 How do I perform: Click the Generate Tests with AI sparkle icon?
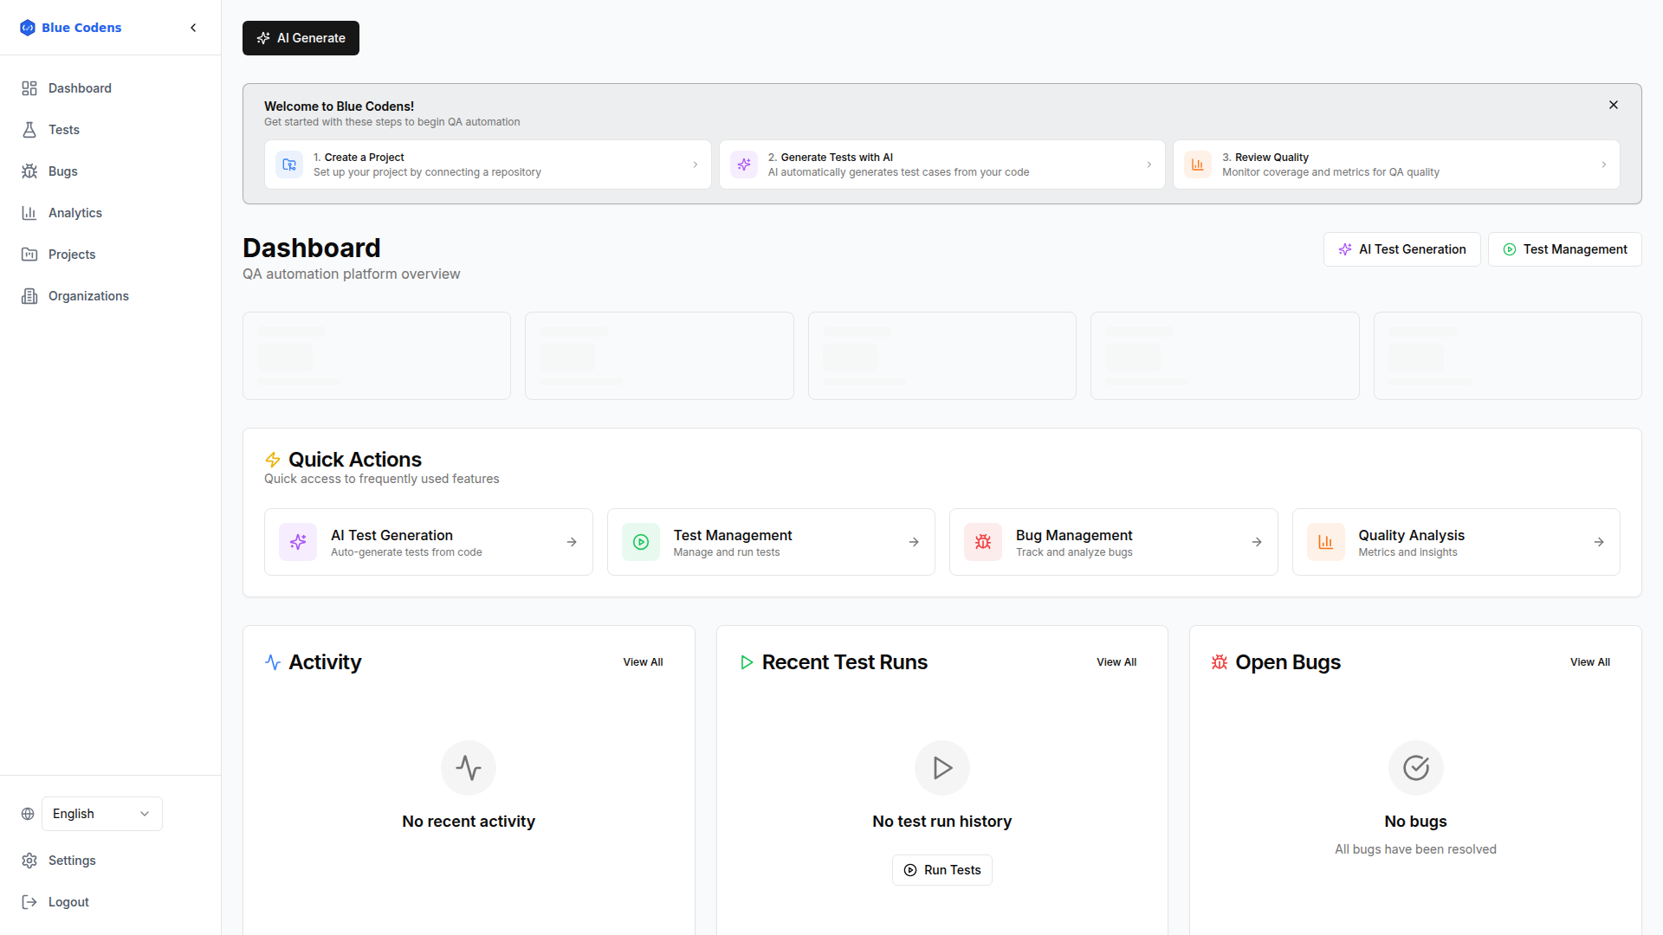744,164
